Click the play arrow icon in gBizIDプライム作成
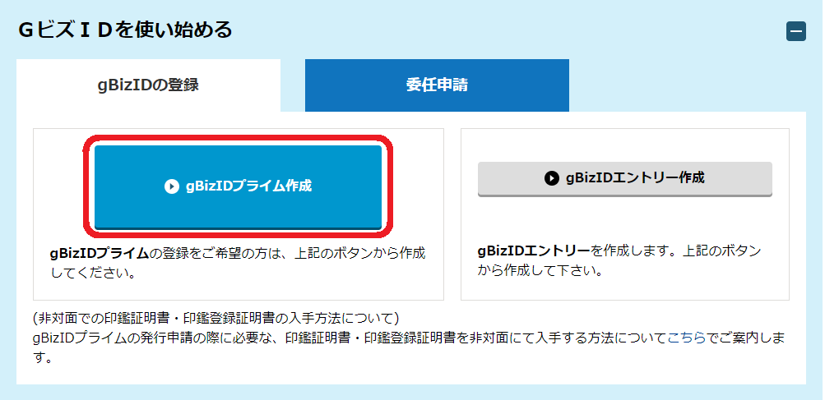 click(172, 186)
